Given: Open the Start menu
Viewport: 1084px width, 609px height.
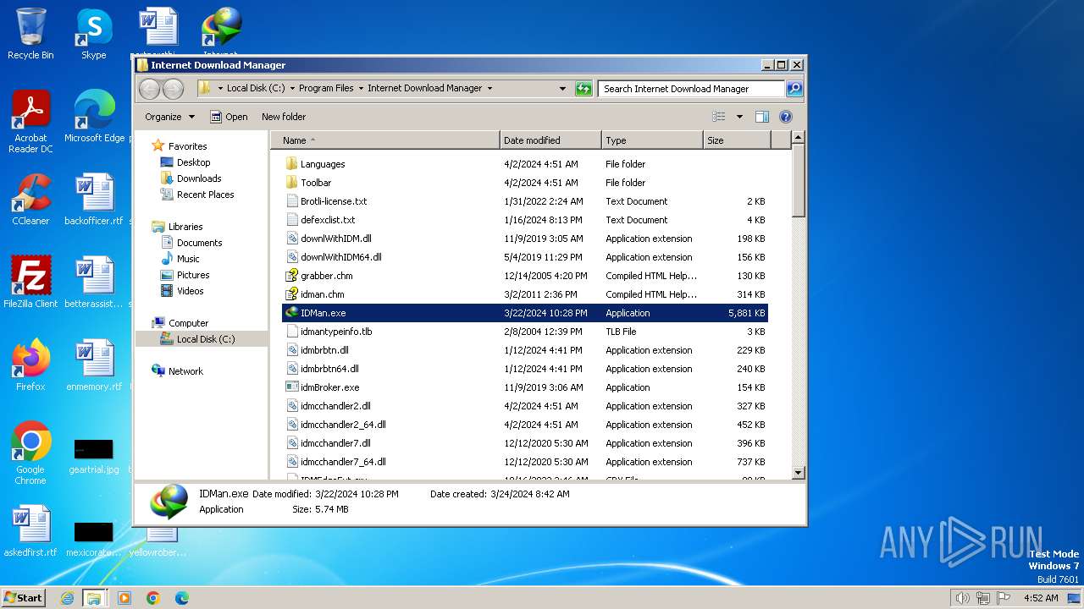Looking at the screenshot, I should click(24, 598).
